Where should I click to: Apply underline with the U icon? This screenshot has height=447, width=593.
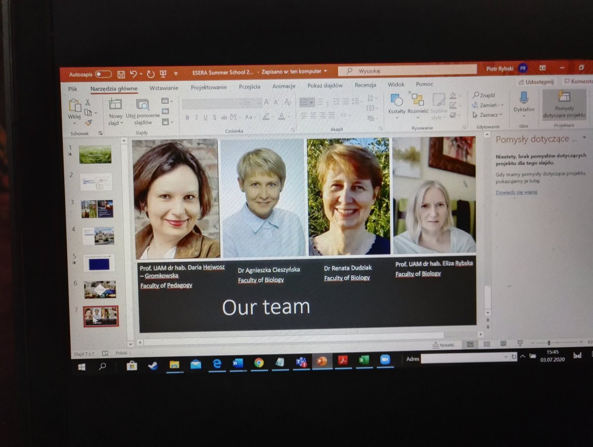tap(205, 118)
